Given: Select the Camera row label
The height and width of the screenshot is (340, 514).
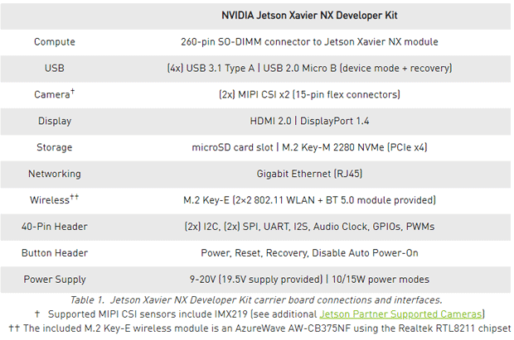Looking at the screenshot, I should pos(55,94).
